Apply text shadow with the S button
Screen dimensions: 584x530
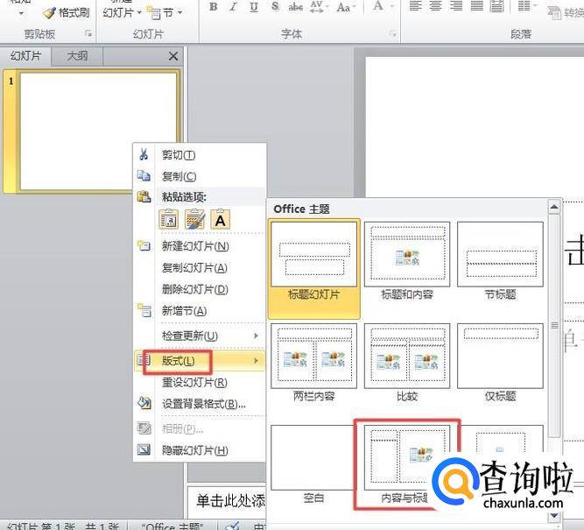click(x=275, y=7)
